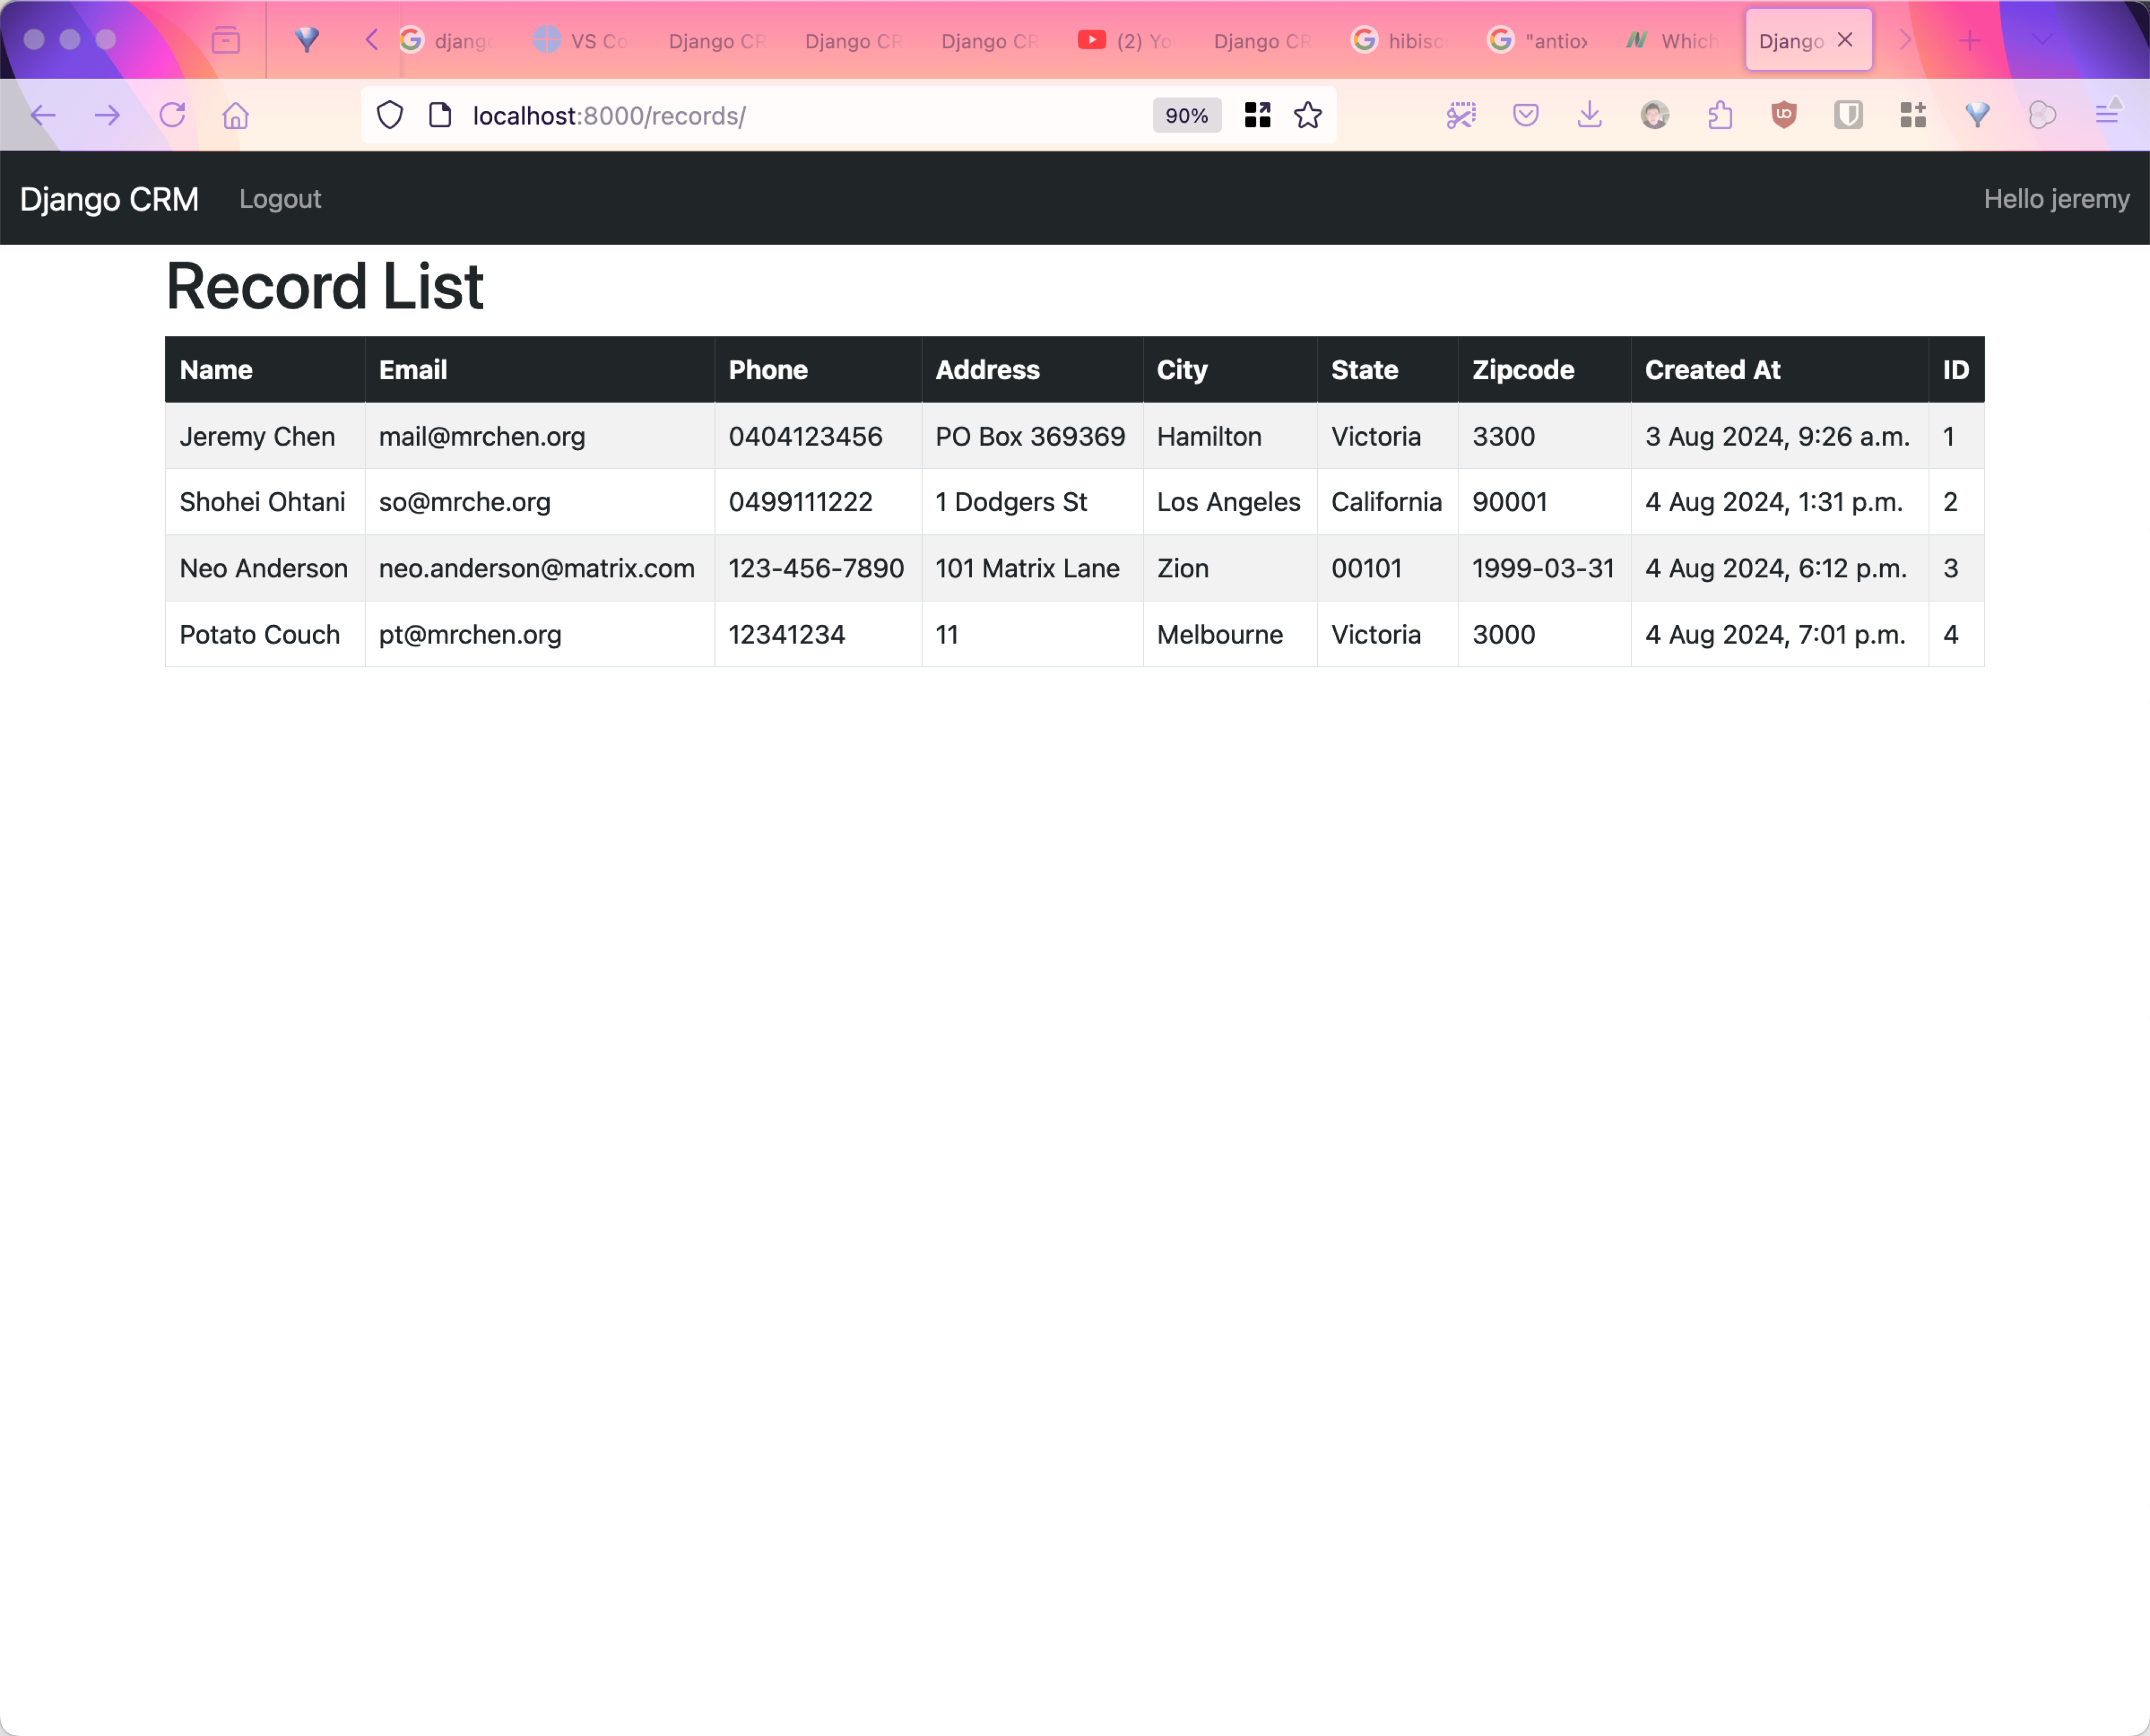This screenshot has width=2150, height=1736.
Task: Expand the list all tabs chevron
Action: 2041,40
